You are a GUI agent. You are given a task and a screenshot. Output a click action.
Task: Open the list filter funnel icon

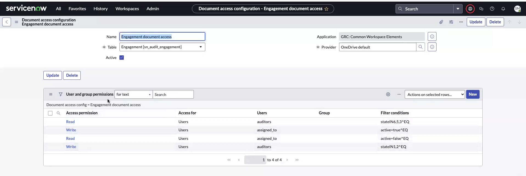click(60, 94)
